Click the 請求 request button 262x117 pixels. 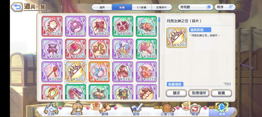176,93
